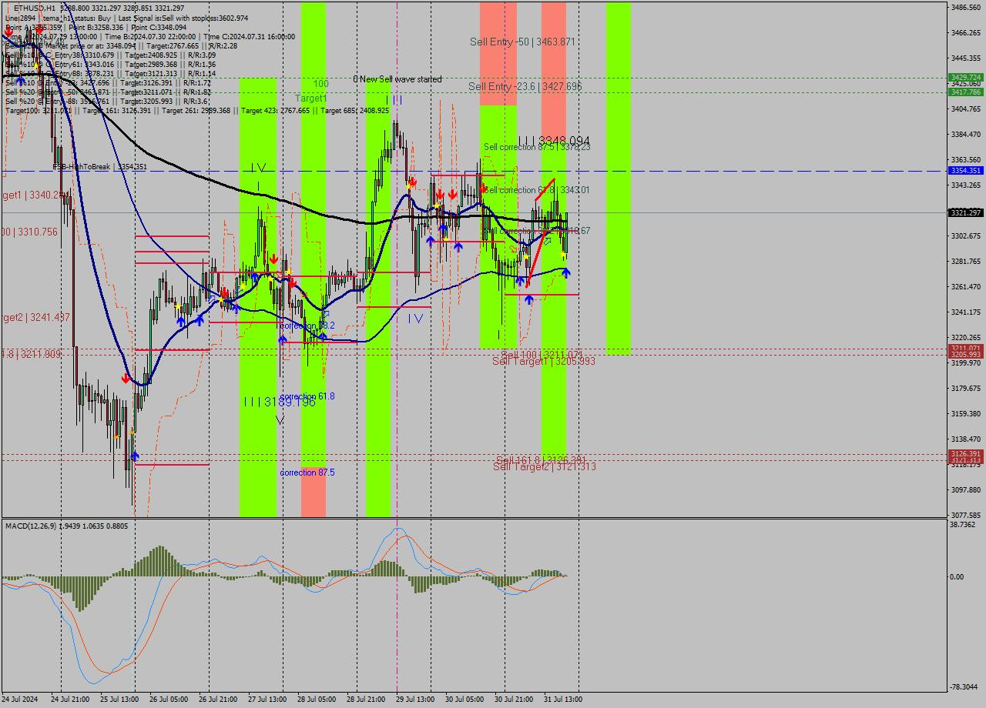
Task: Click the current price tag 3321.297
Action: click(966, 212)
